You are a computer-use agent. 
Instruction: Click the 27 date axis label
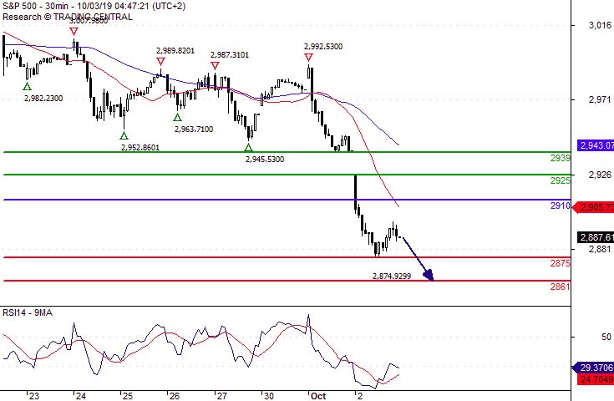(x=222, y=396)
